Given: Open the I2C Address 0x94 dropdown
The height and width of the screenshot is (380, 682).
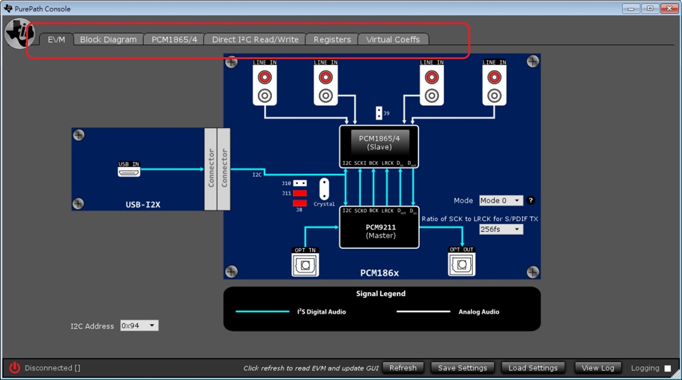Looking at the screenshot, I should (139, 326).
